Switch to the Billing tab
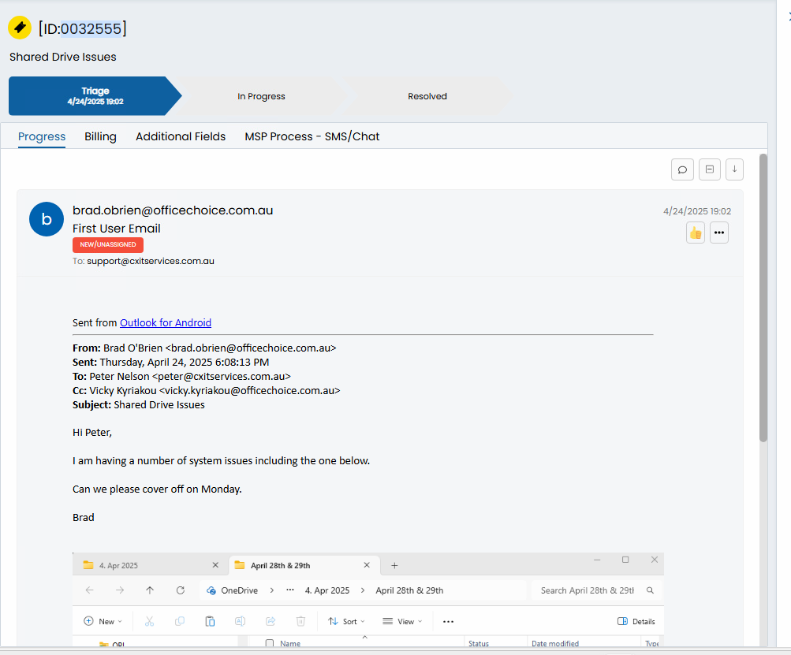This screenshot has width=791, height=655. 100,136
